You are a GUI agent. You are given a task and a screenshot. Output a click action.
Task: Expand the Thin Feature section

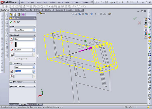[35, 82]
